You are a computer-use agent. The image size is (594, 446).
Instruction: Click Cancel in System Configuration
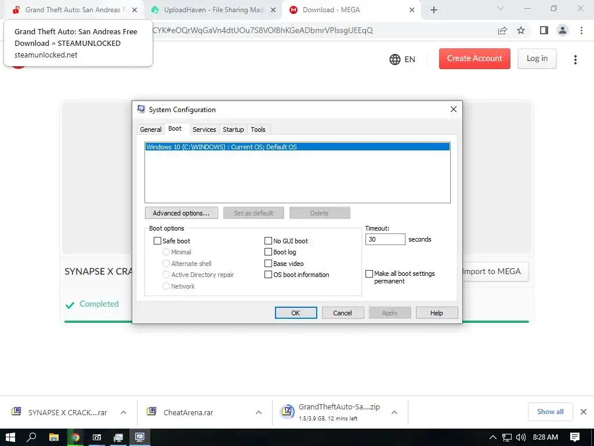click(342, 313)
